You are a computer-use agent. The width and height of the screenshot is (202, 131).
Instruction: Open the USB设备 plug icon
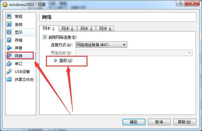(9, 71)
